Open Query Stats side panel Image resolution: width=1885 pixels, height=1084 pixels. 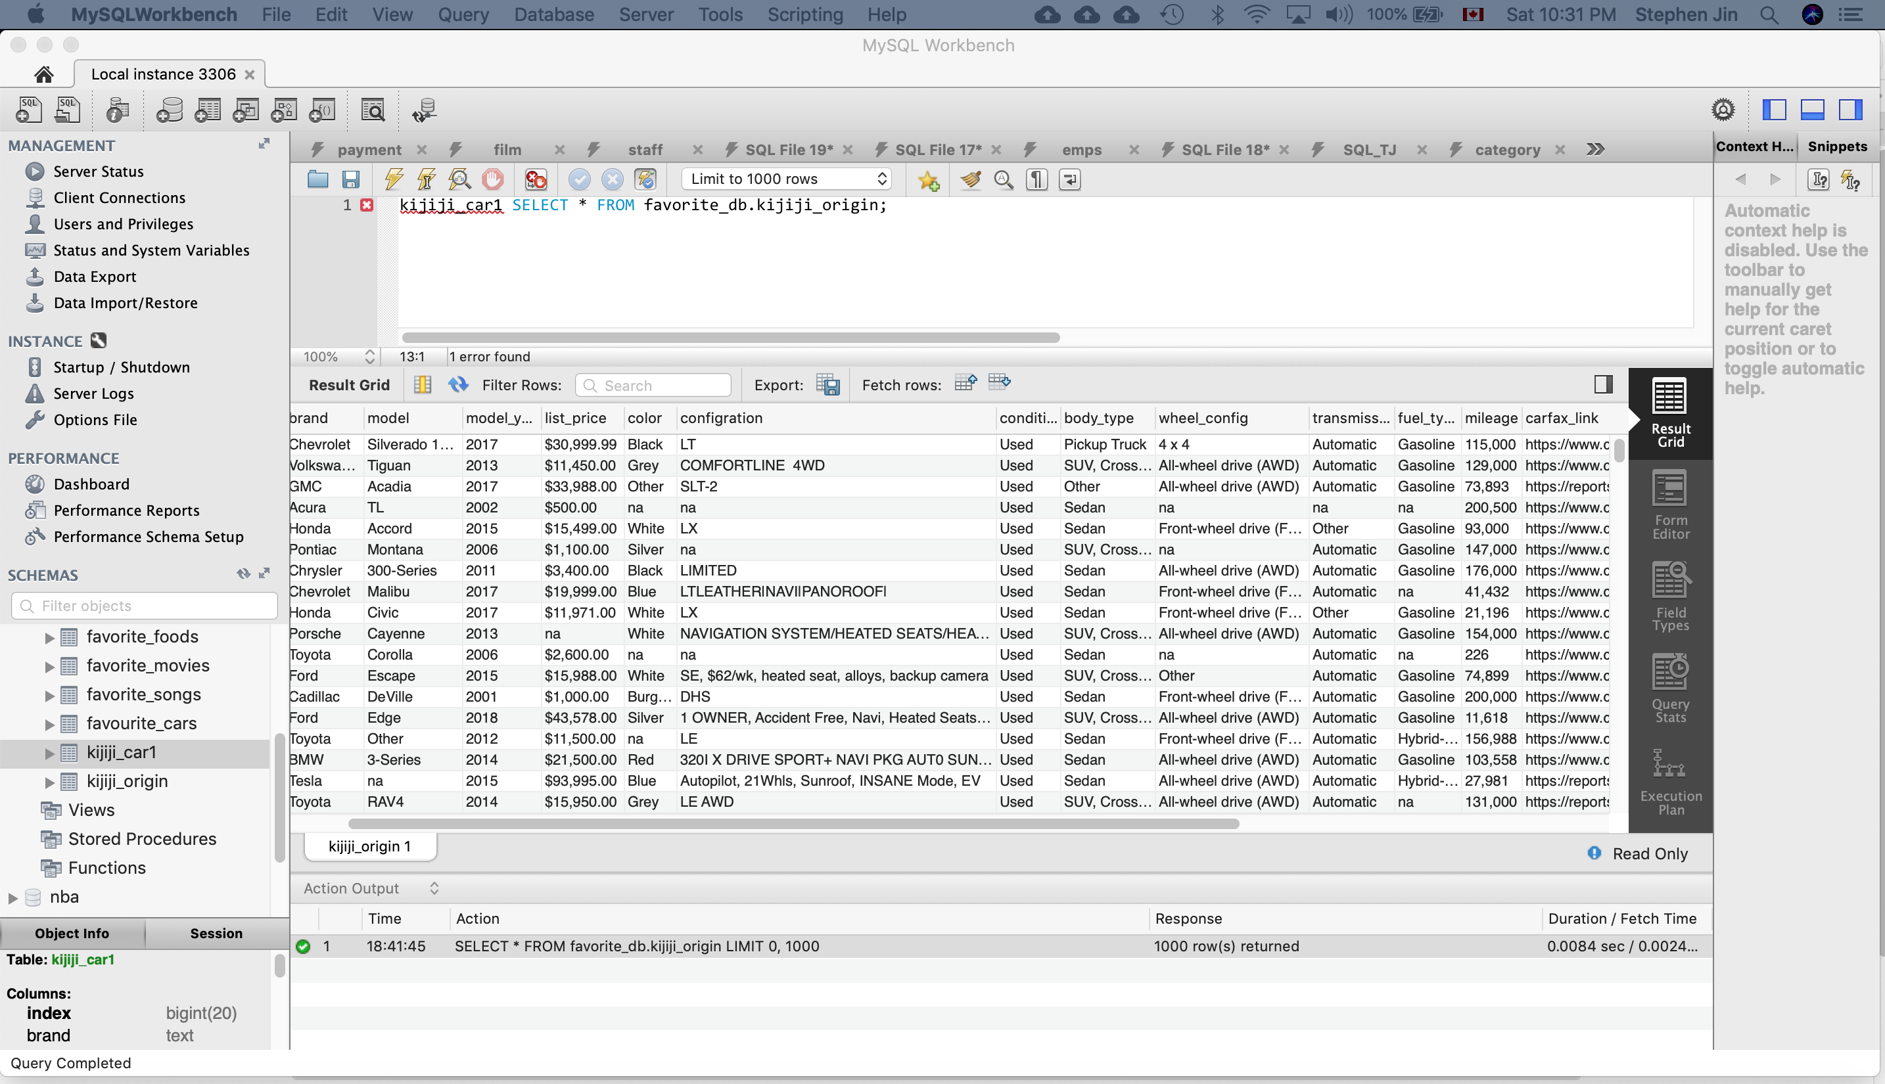(1671, 689)
